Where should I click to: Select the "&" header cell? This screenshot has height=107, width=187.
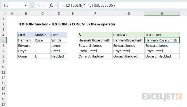95,35
